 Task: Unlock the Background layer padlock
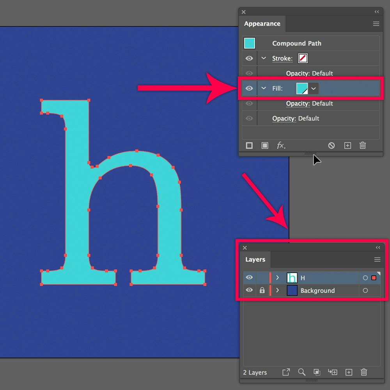point(262,290)
